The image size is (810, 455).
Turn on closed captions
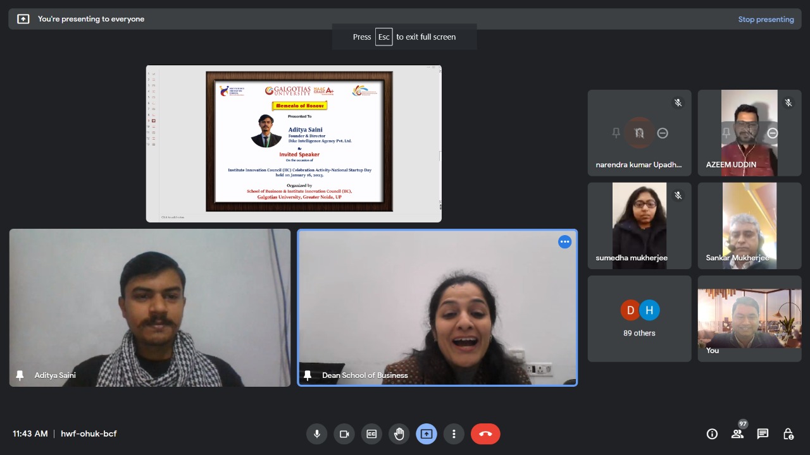point(371,434)
